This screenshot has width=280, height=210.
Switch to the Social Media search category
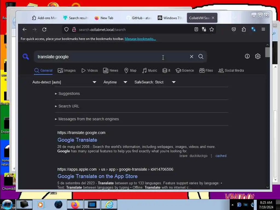pos(231,70)
